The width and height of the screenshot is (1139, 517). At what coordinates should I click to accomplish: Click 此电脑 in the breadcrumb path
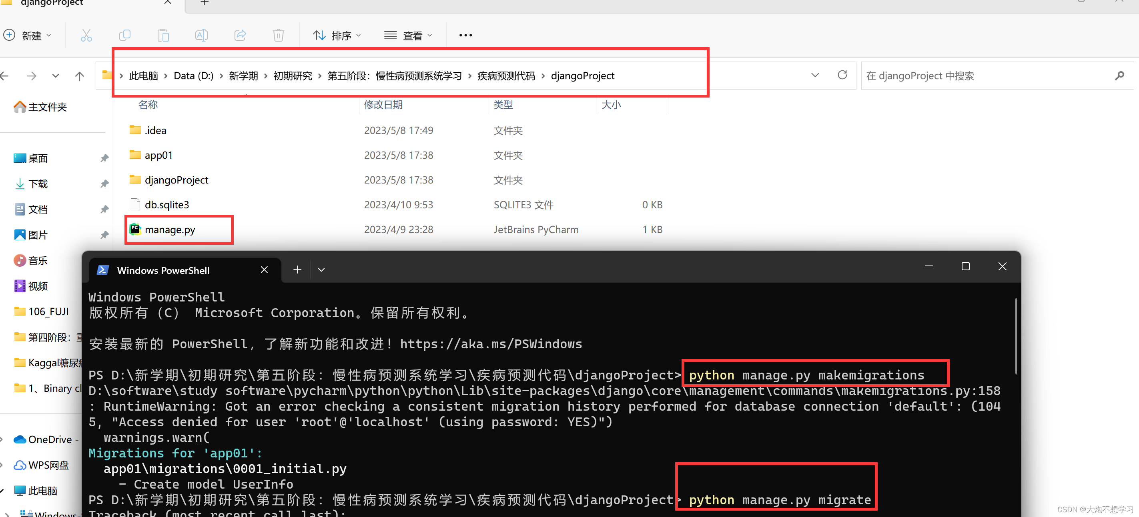(x=143, y=76)
